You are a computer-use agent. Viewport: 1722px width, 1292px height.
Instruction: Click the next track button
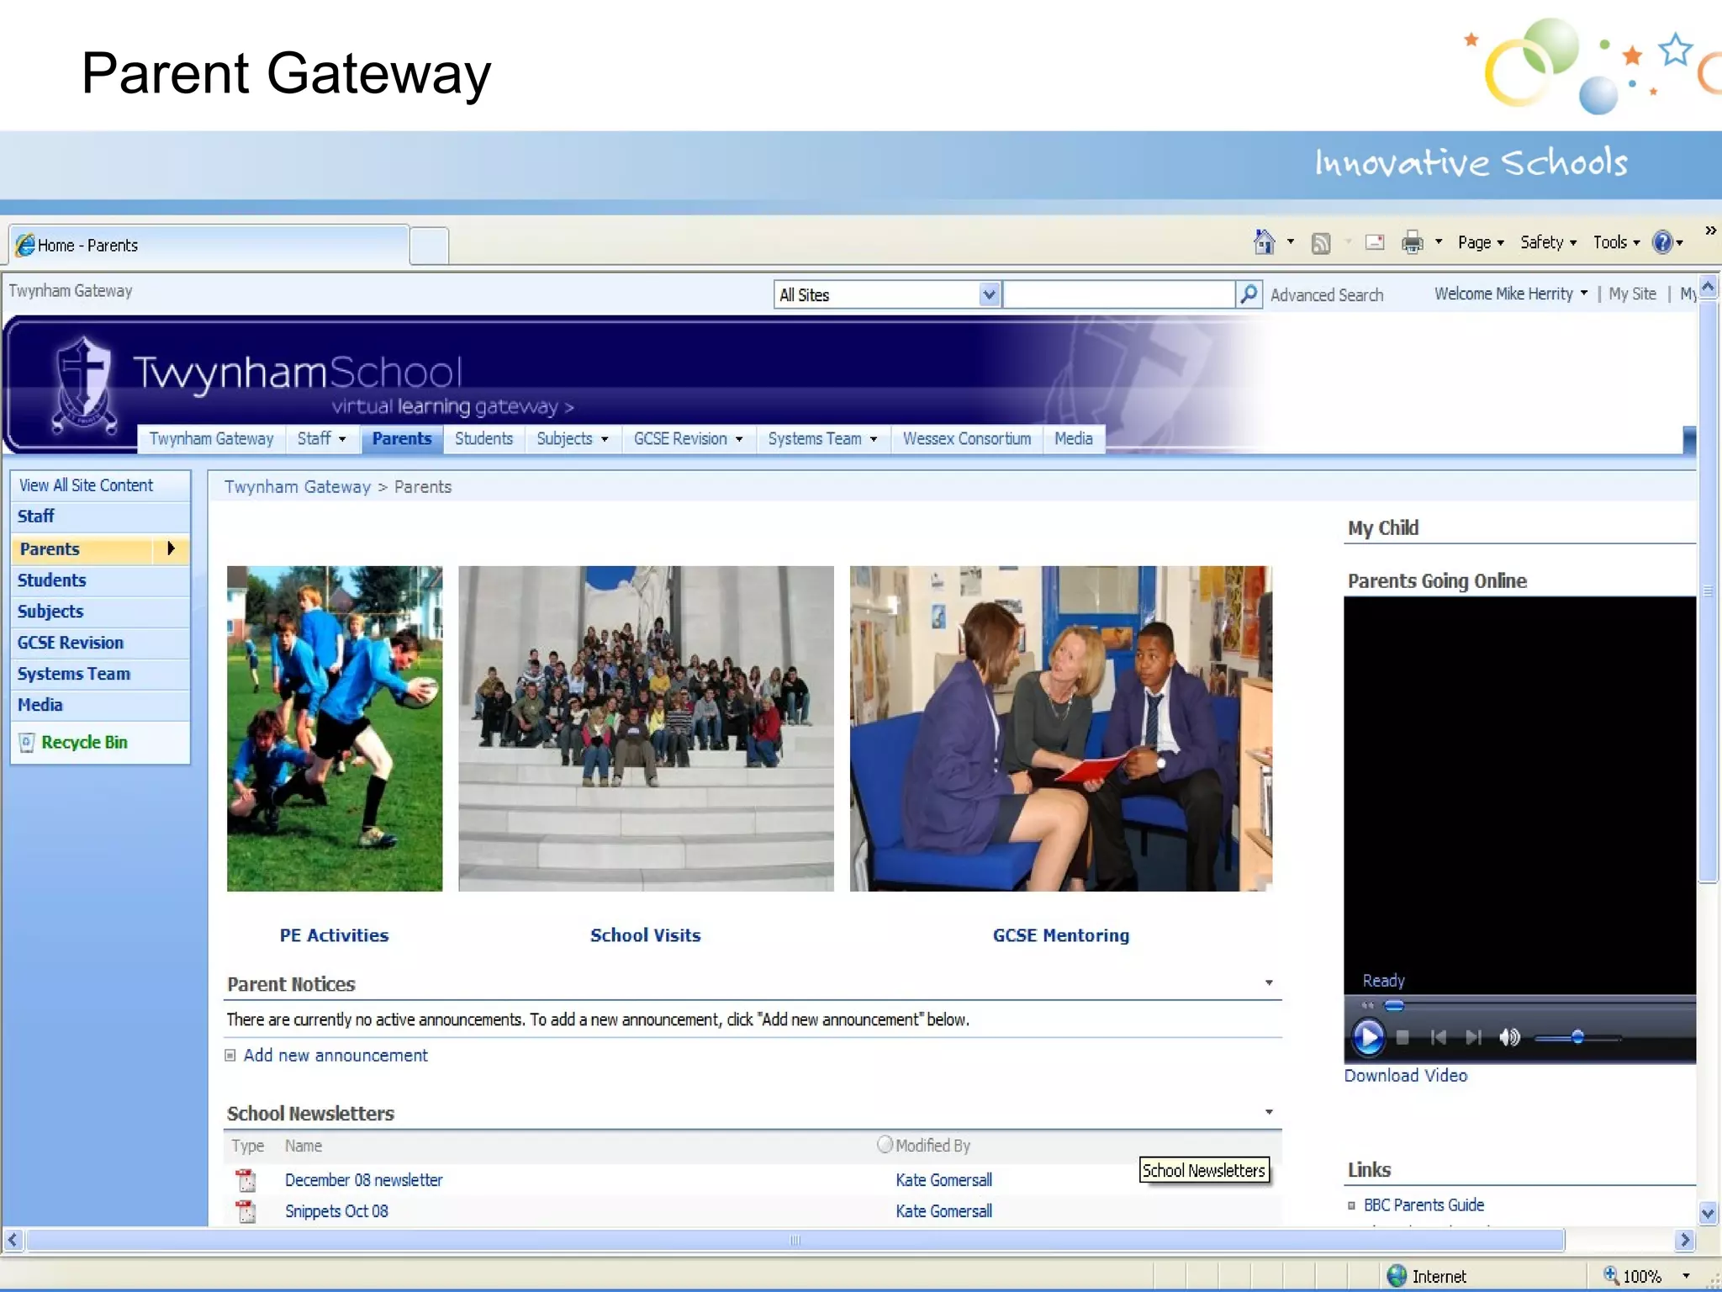click(1473, 1037)
